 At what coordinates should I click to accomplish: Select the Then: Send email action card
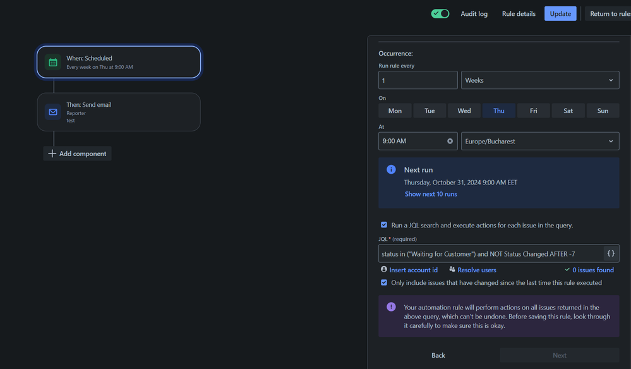(x=119, y=112)
